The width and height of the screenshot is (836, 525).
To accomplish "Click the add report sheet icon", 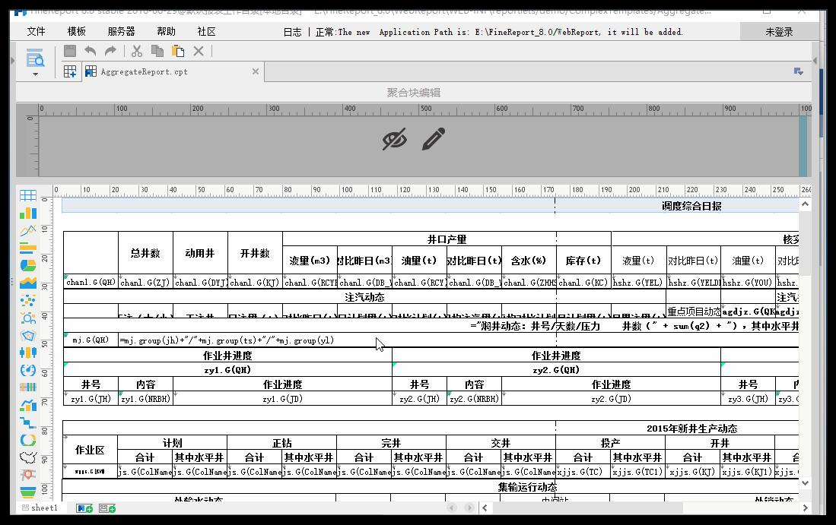I will [x=84, y=508].
